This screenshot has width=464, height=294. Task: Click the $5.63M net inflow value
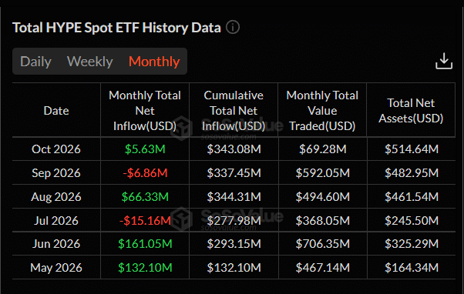coord(145,149)
